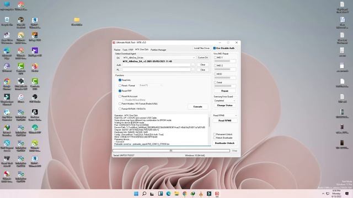Click Stop beside the progress bar
Image resolution: width=353 pixels, height=198 pixels.
(x=234, y=151)
